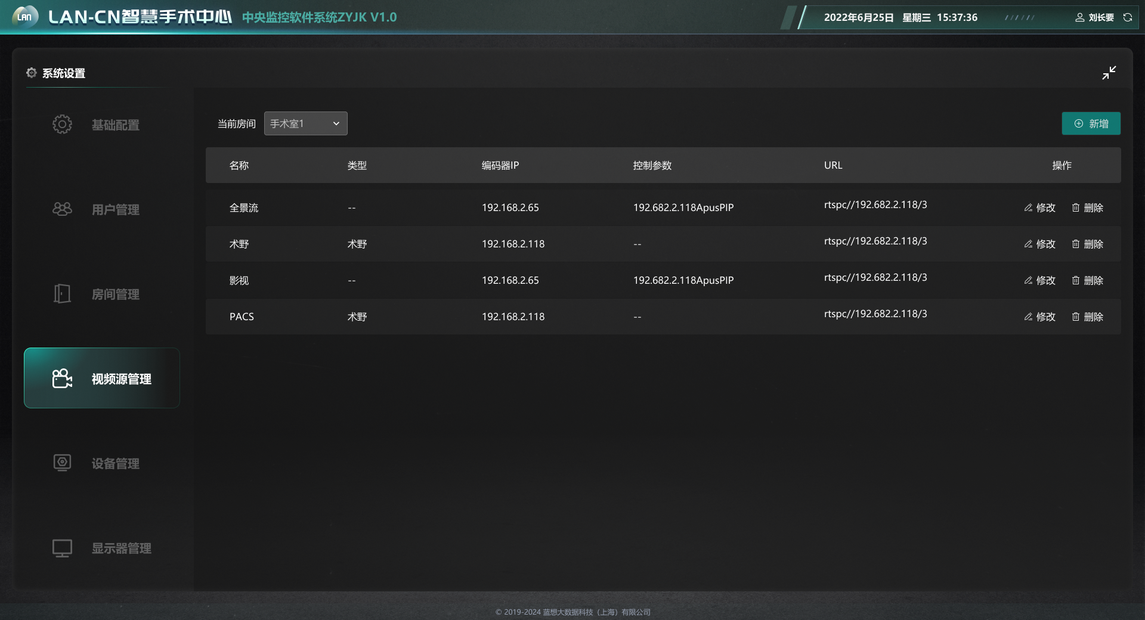Click the plus icon on the 新增 button

click(x=1079, y=123)
